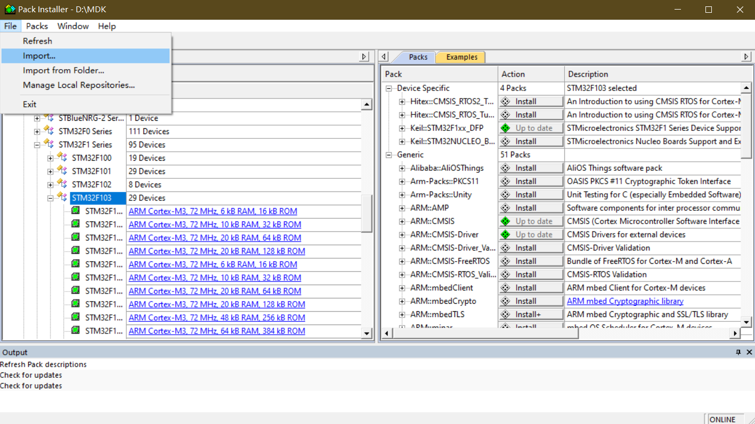Image resolution: width=755 pixels, height=424 pixels.
Task: Click Install+ for ARM::mbedTLS
Action: tap(531, 314)
